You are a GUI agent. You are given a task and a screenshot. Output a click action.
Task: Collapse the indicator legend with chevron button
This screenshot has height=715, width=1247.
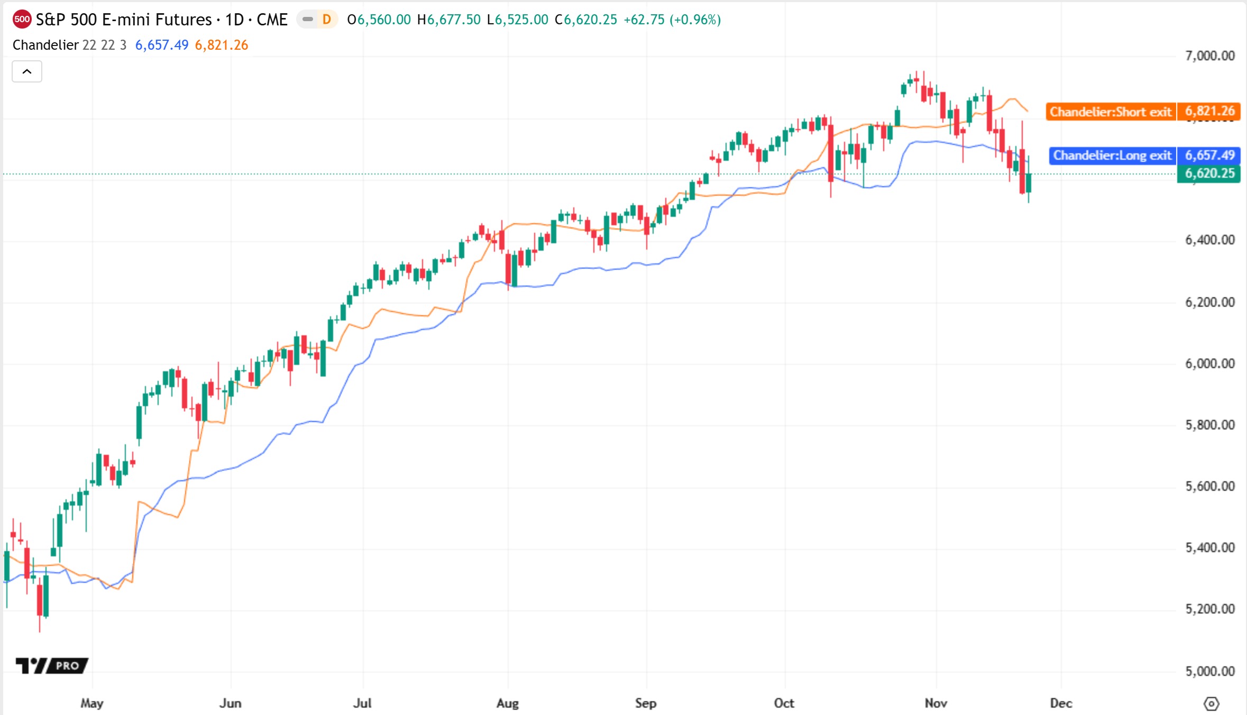tap(27, 71)
